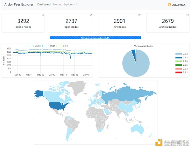
Task: Click the United States on the map
Action: tap(57, 106)
